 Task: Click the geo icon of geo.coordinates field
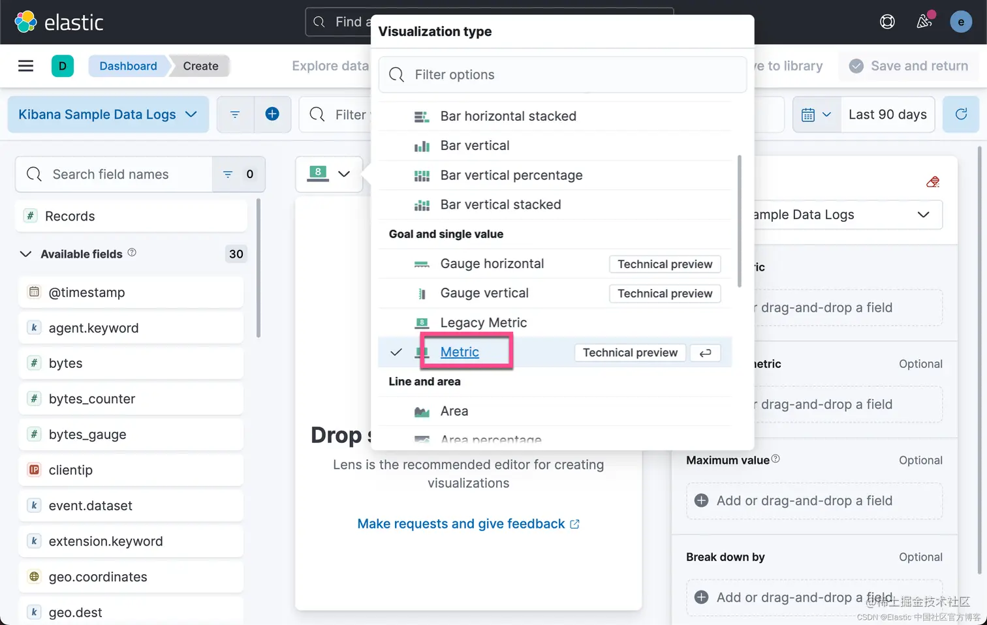pyautogui.click(x=34, y=577)
